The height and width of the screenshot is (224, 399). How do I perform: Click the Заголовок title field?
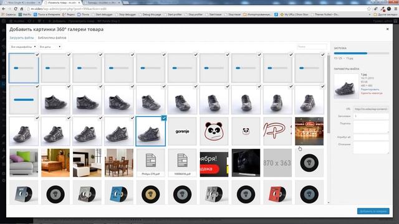371,116
